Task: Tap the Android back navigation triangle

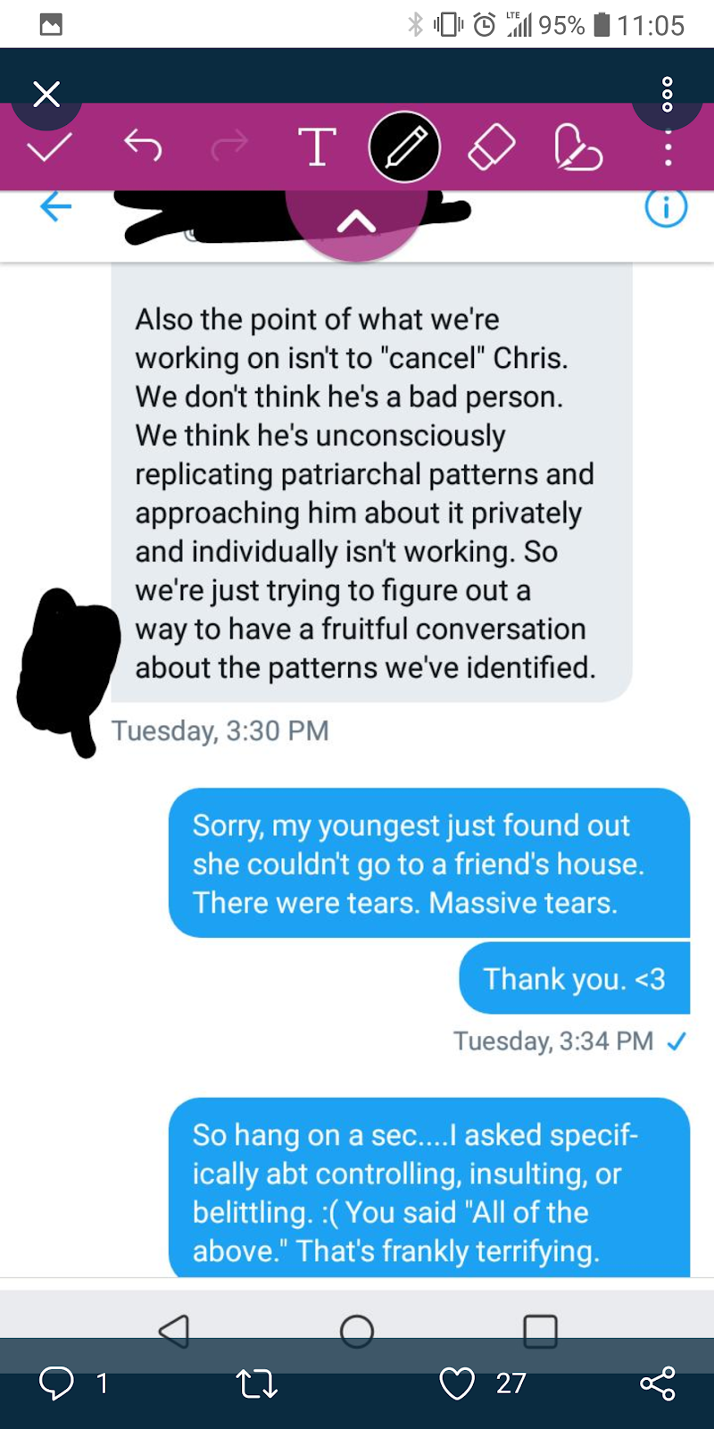Action: click(174, 1331)
